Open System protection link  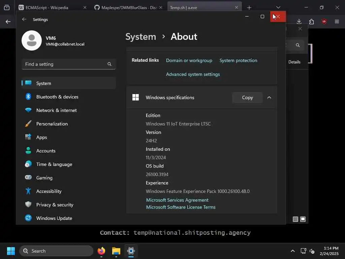238,60
